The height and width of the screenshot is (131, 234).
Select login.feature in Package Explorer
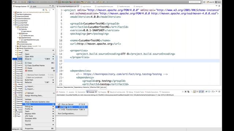click(x=26, y=31)
